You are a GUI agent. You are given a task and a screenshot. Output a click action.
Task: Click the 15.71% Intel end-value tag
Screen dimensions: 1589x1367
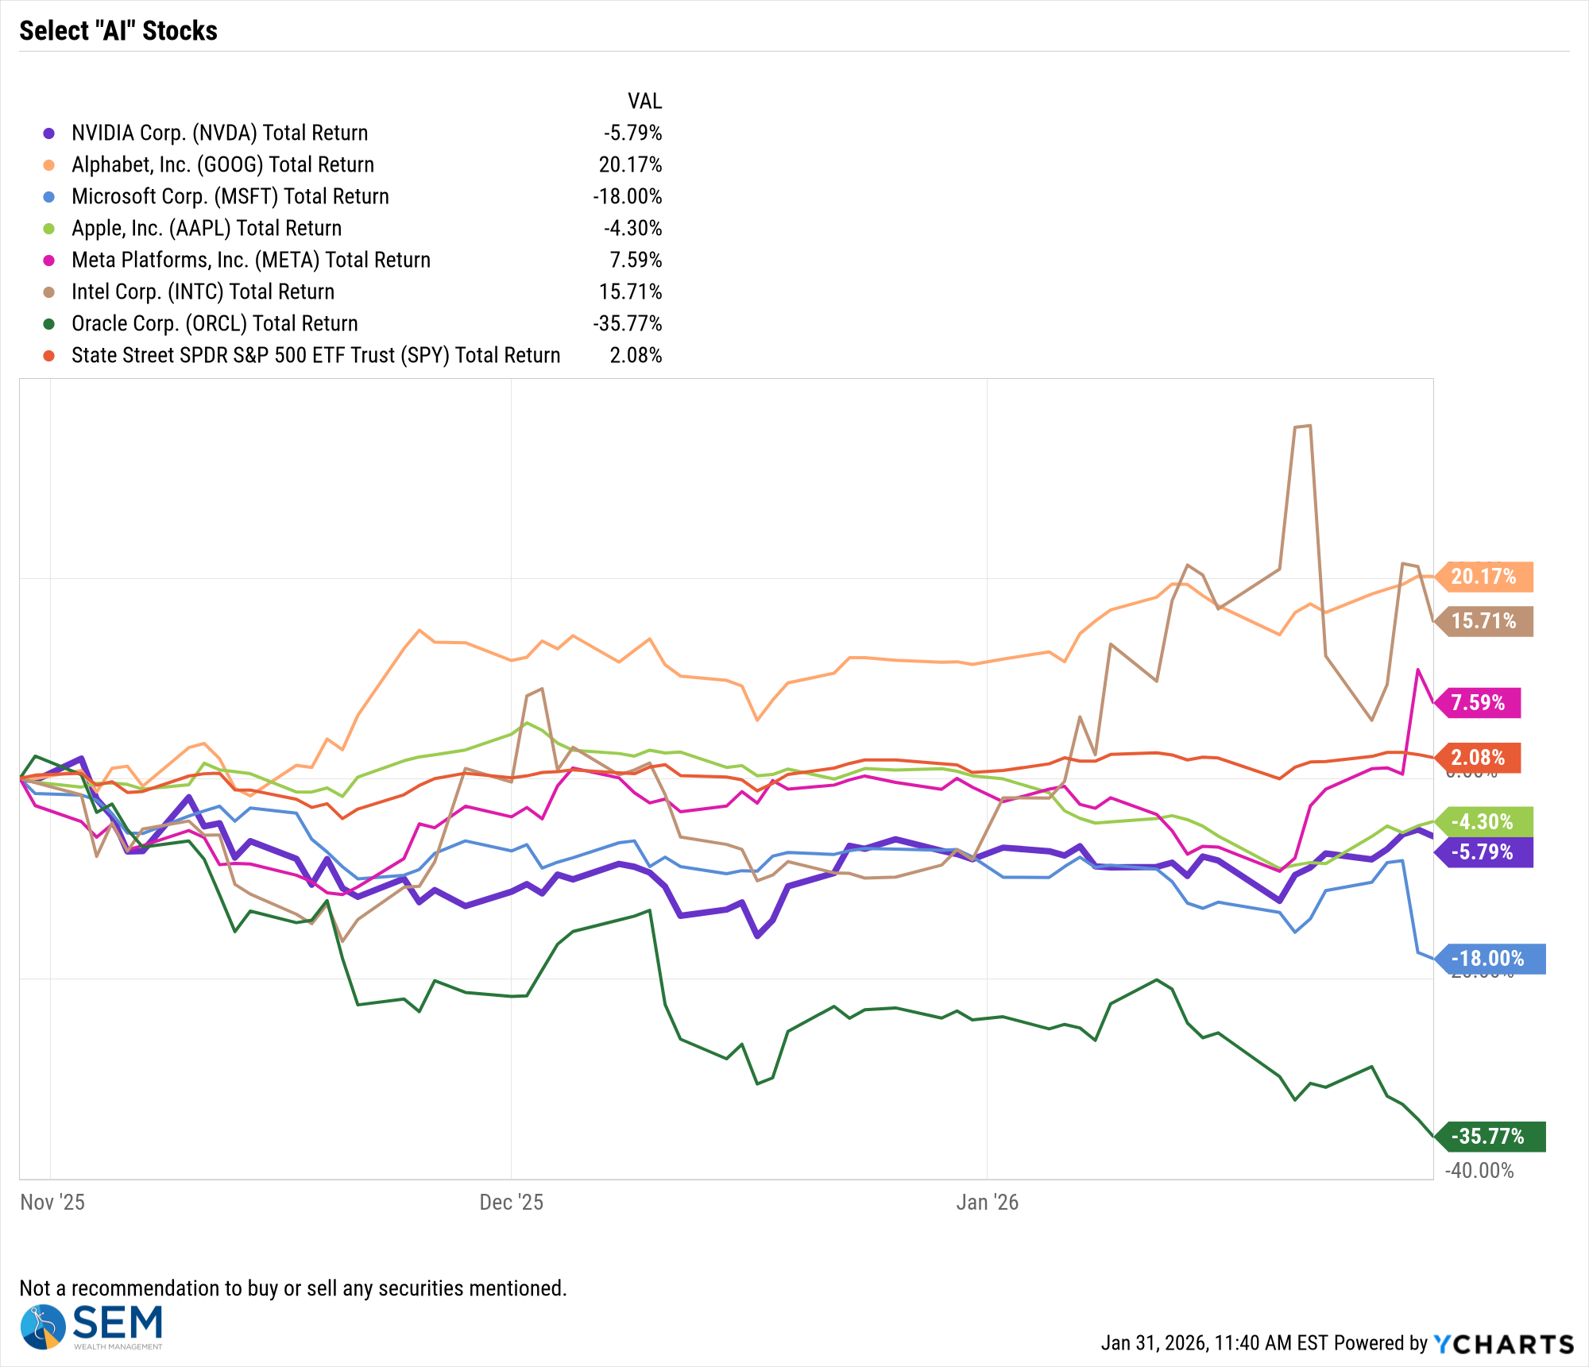(x=1484, y=621)
